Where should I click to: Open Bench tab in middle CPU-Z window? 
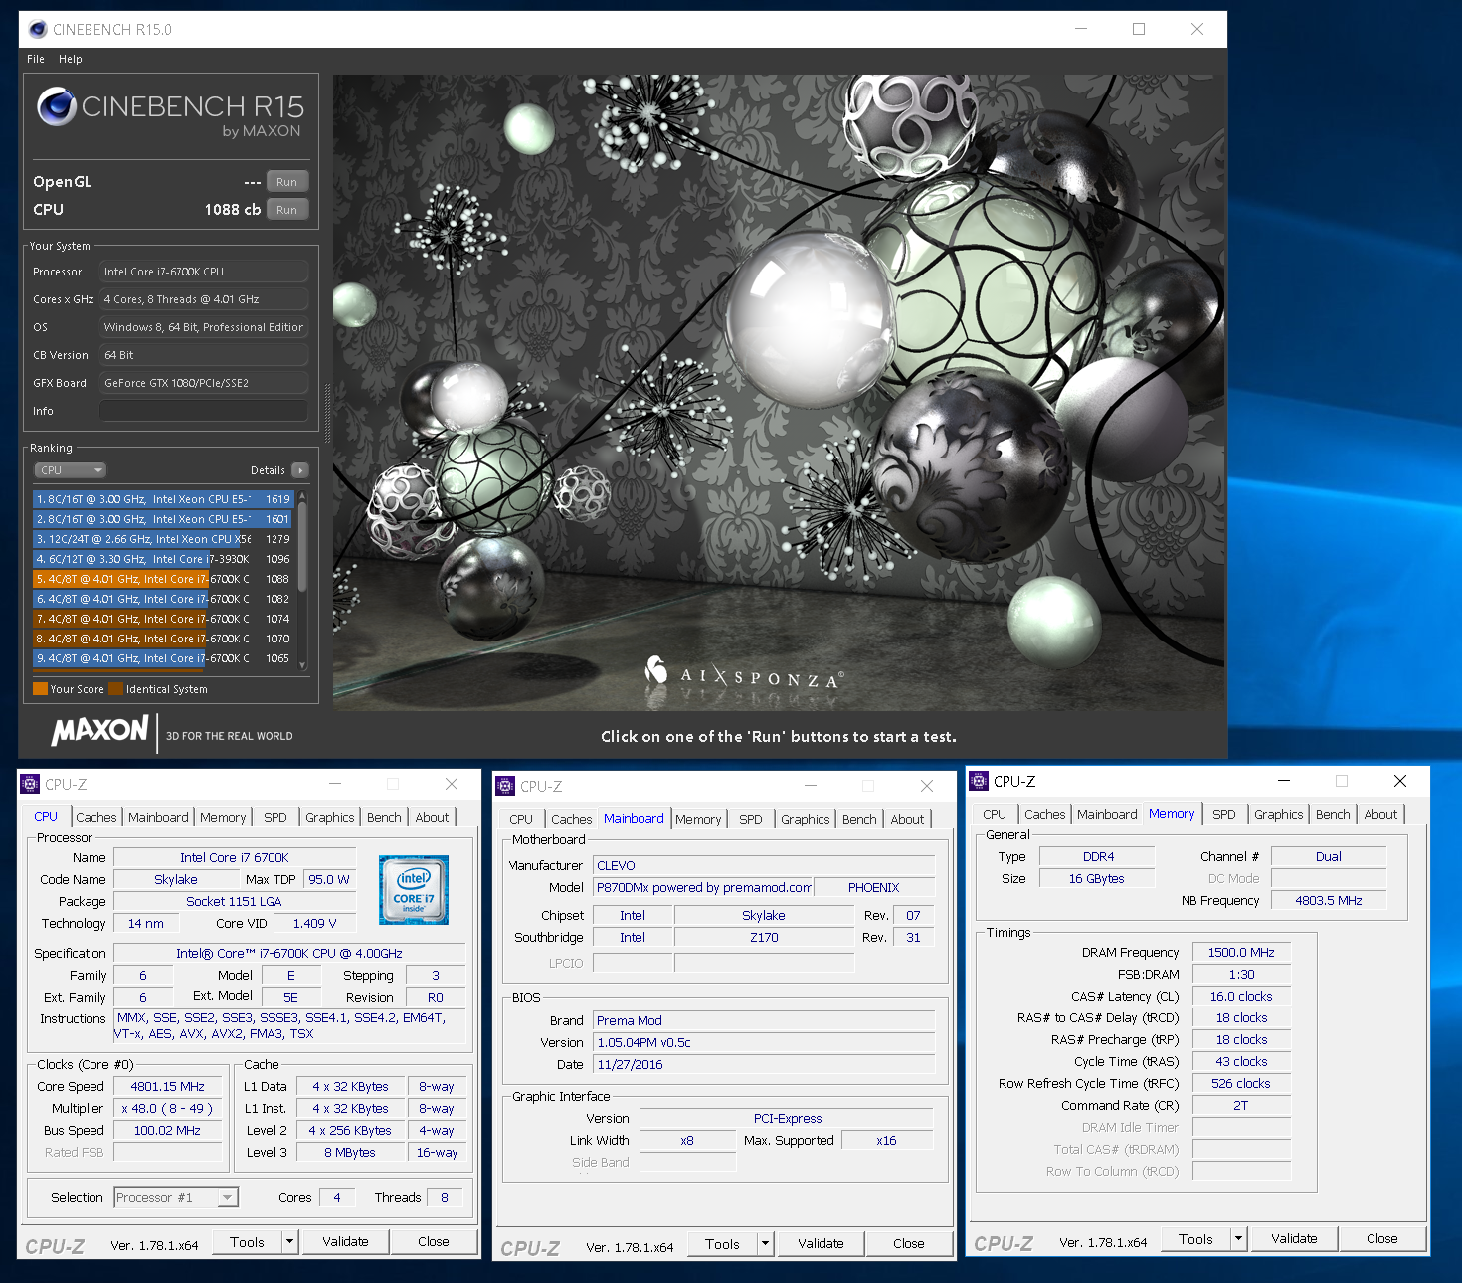(860, 819)
